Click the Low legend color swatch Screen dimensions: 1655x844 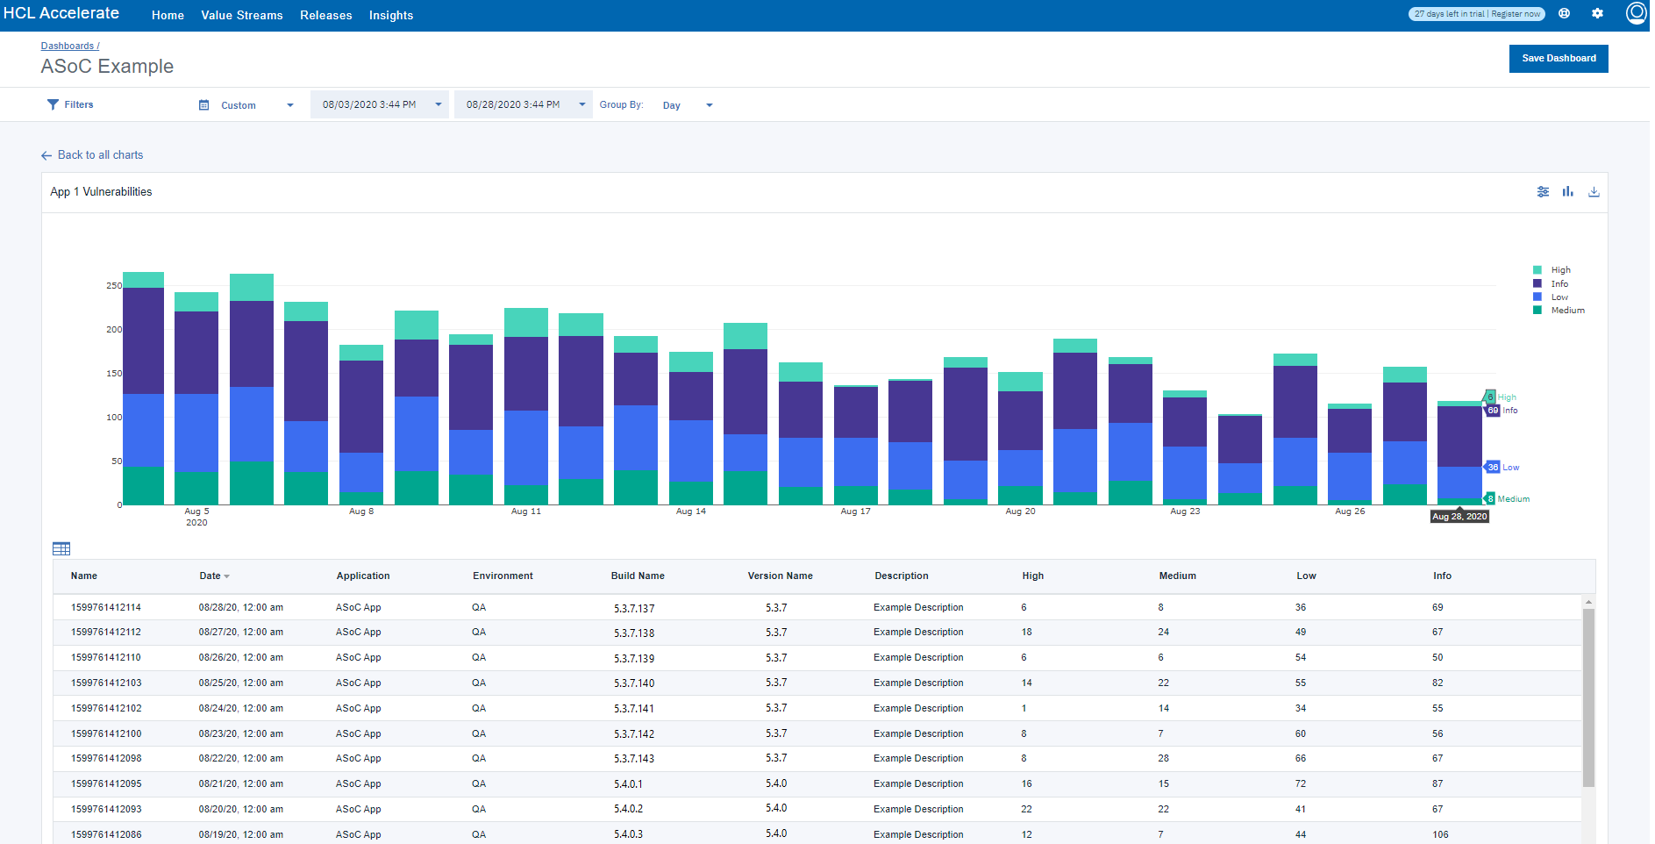1537,297
